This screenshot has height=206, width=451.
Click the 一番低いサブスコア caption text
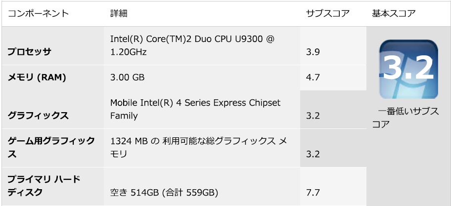point(406,118)
